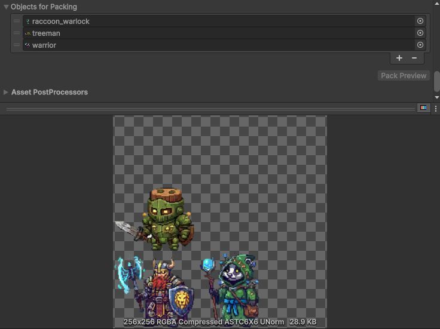
Task: Remove selected object with minus button
Action: tap(414, 58)
